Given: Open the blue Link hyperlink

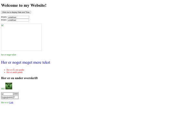Looking at the screenshot, I should (x=11, y=102).
